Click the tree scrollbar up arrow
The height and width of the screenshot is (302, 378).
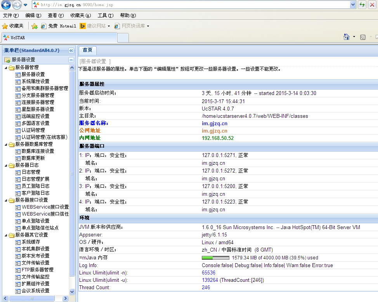click(72, 68)
